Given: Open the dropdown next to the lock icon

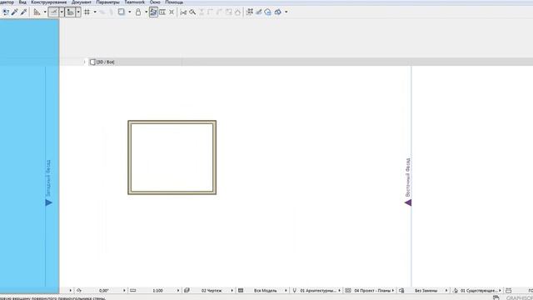Looking at the screenshot, I should click(x=147, y=12).
